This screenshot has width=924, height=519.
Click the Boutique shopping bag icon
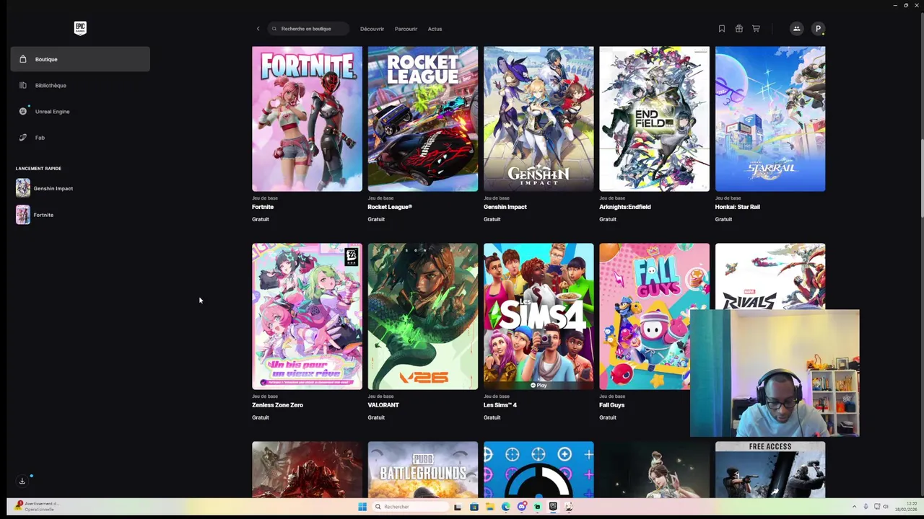click(x=23, y=59)
